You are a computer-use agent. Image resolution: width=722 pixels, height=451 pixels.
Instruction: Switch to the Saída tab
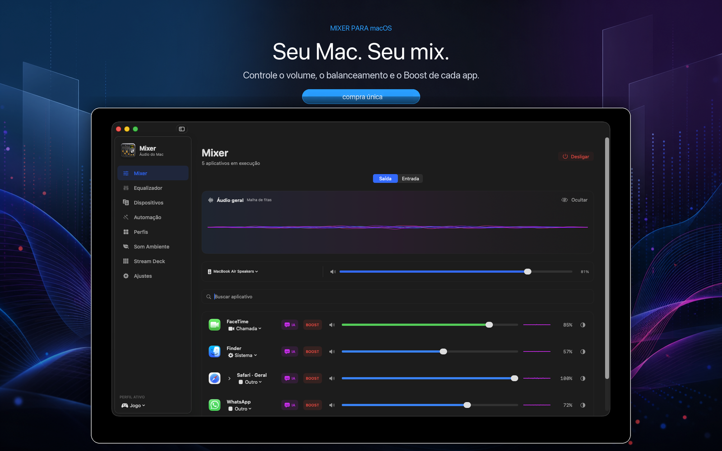(x=385, y=179)
